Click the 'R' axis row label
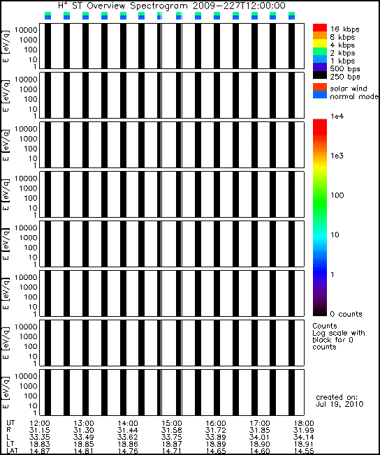Image resolution: width=380 pixels, height=455 pixels. pyautogui.click(x=8, y=430)
